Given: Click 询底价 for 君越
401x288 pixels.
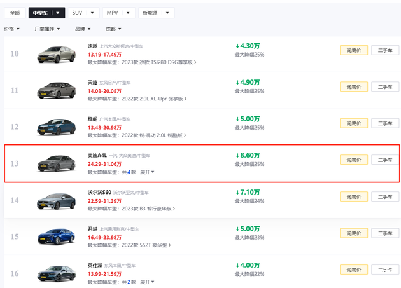Looking at the screenshot, I should (x=353, y=233).
